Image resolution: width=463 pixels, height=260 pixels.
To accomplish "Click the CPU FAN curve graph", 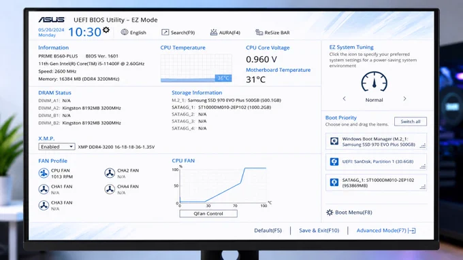I will 223,185.
